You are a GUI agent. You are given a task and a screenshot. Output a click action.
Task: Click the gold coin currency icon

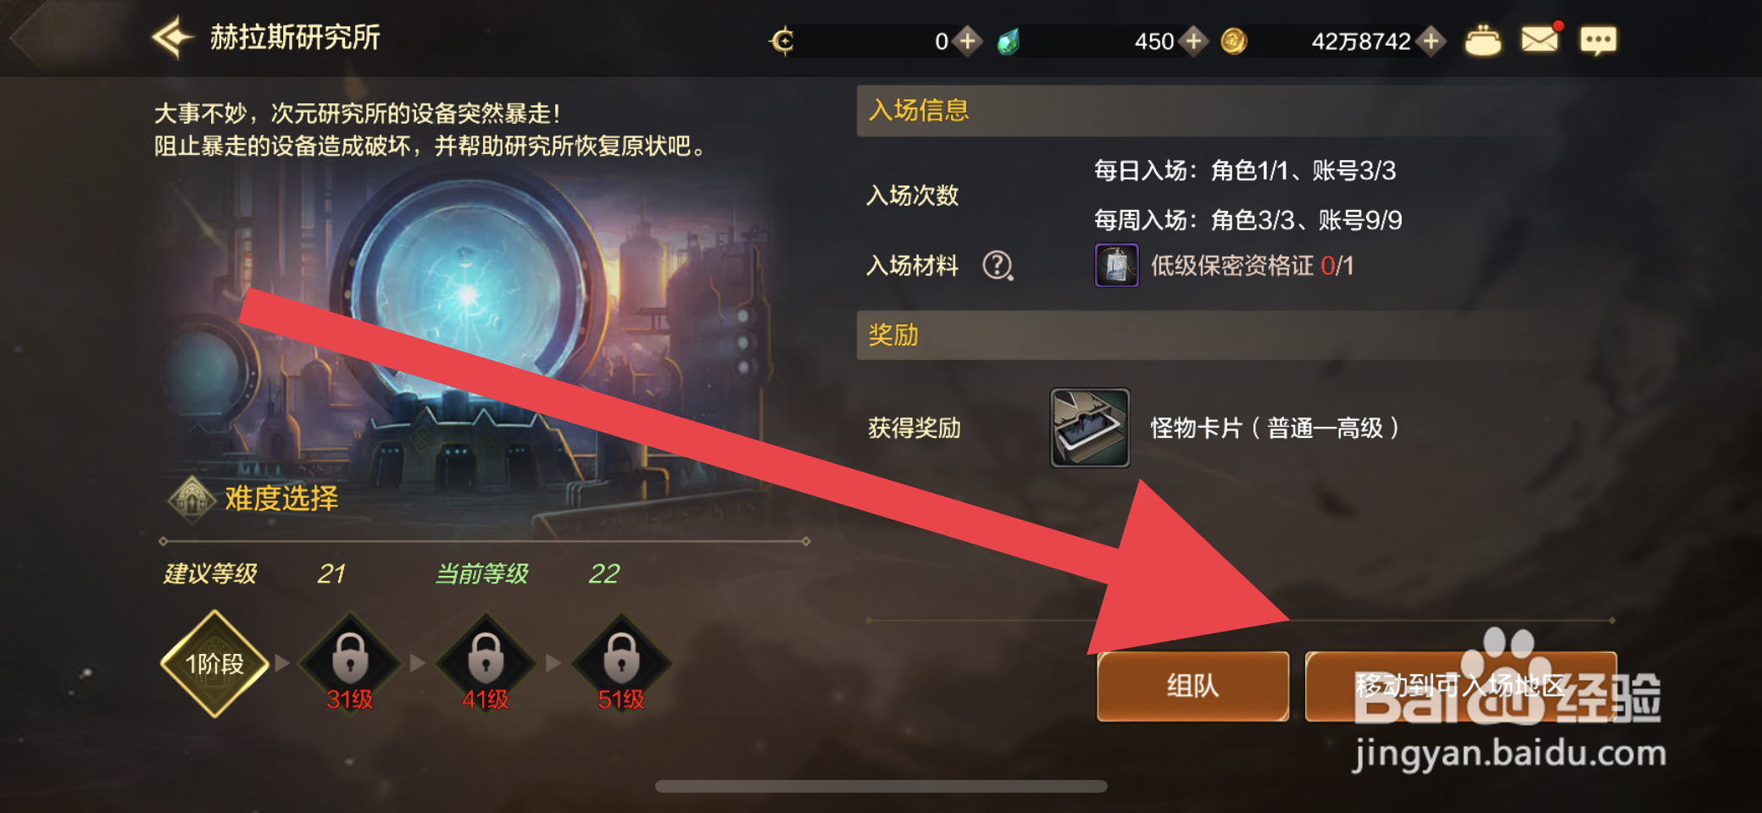coord(1233,41)
